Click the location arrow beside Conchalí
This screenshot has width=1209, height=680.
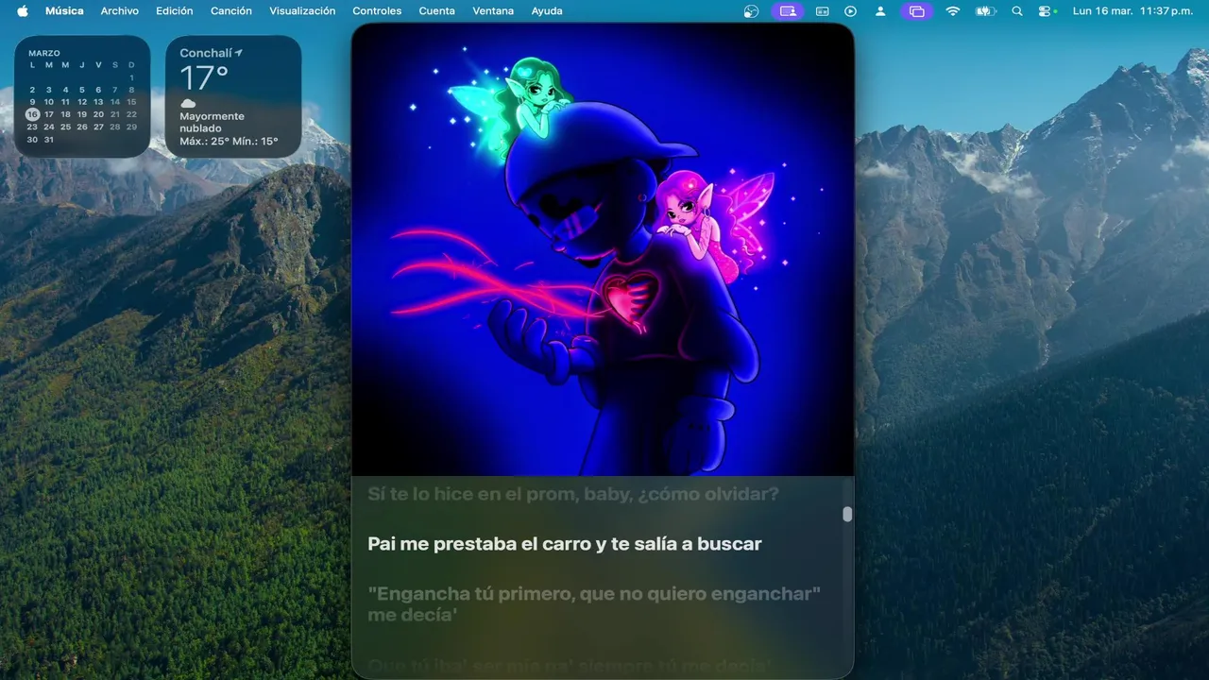point(240,53)
